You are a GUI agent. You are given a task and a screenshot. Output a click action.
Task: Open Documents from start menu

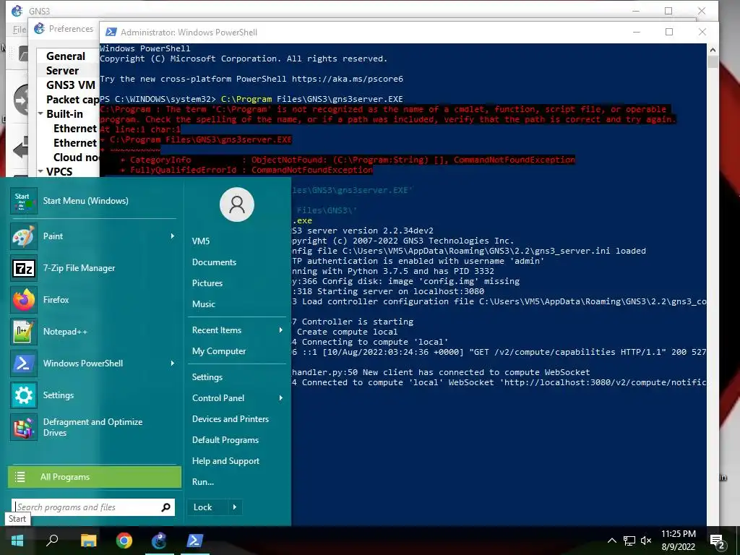tap(214, 262)
